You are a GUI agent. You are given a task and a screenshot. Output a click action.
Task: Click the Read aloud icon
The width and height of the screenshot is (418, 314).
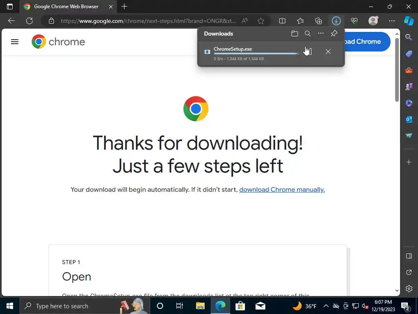(245, 21)
